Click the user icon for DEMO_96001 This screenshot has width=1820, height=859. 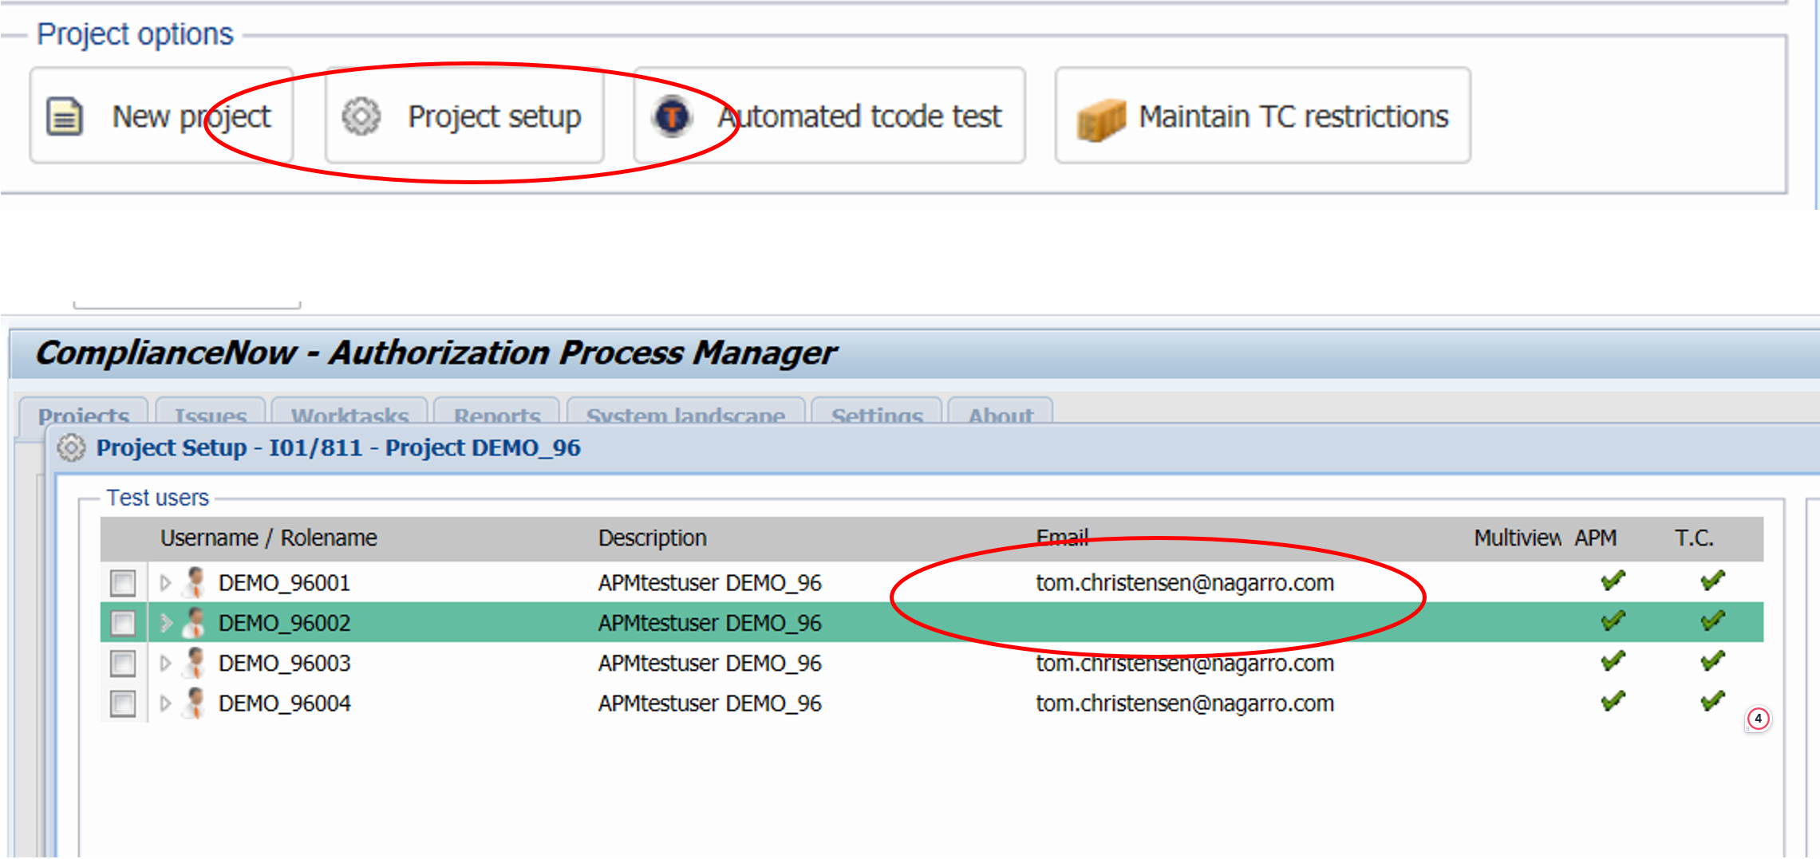point(194,582)
